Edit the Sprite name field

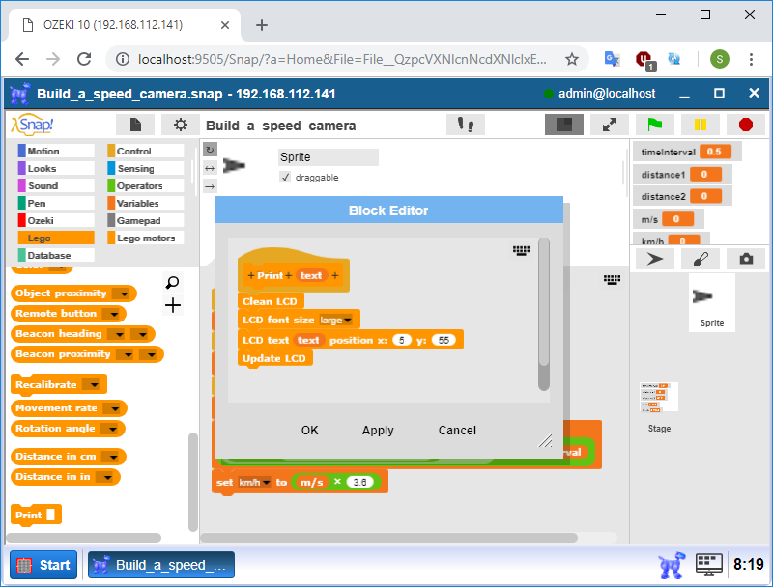[x=329, y=157]
